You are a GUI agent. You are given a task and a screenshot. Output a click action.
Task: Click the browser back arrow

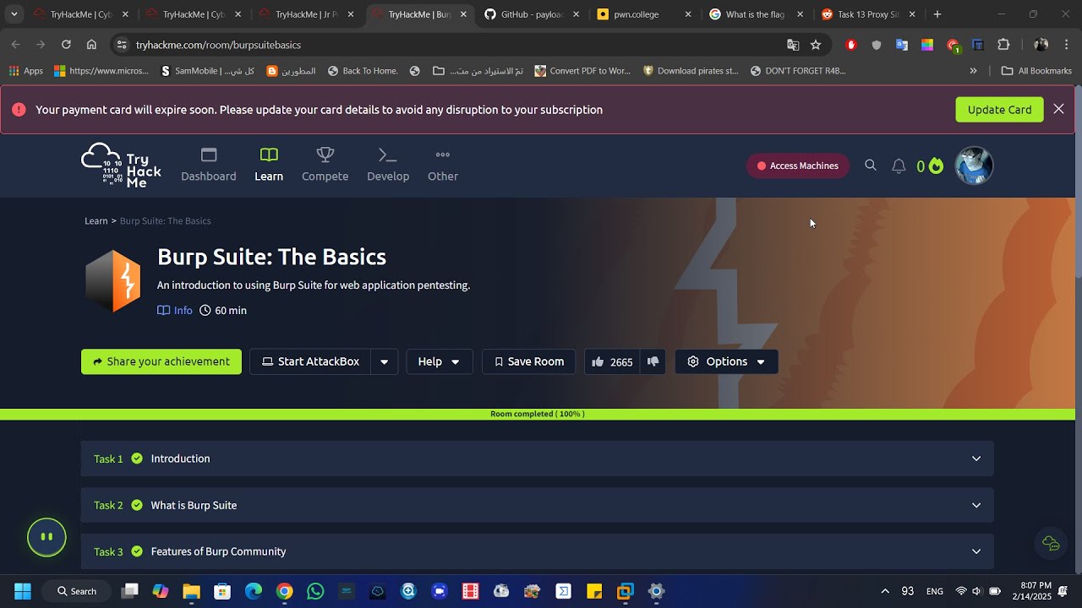point(16,45)
